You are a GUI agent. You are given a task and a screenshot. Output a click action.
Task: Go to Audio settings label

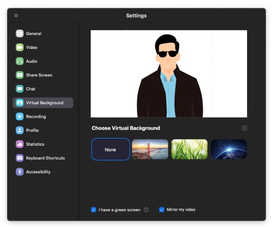[x=32, y=61]
